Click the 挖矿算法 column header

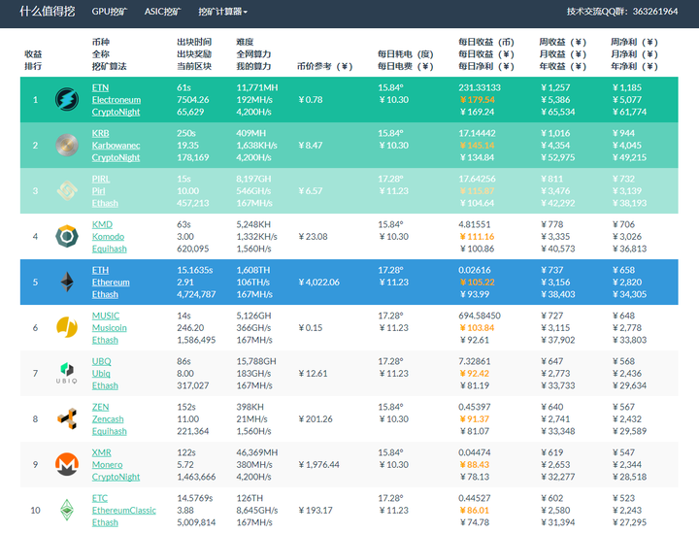(x=109, y=66)
